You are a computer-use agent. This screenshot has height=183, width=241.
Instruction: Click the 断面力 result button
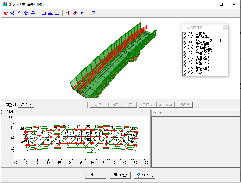click(113, 105)
